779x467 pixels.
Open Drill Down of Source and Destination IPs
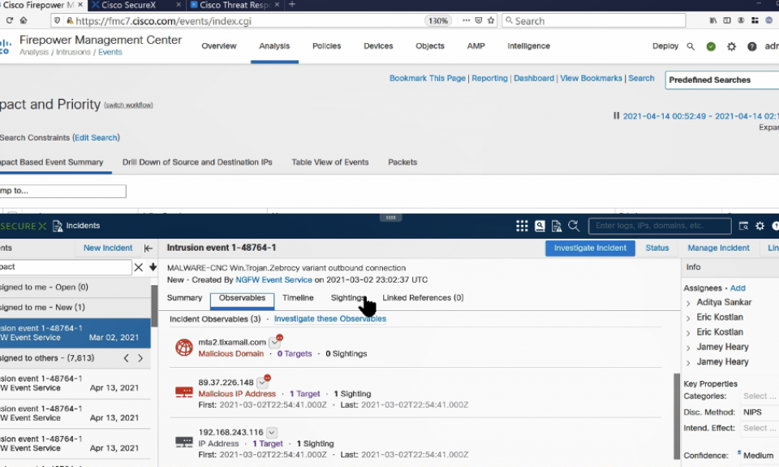(197, 162)
